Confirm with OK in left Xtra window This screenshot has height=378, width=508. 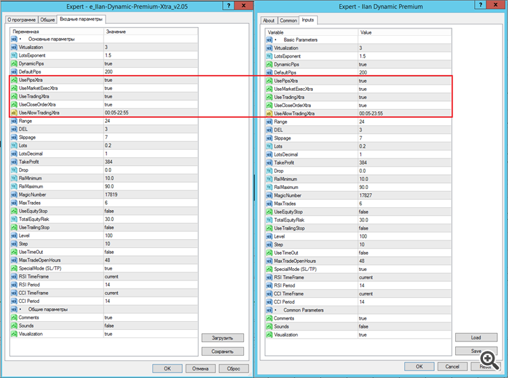point(167,369)
